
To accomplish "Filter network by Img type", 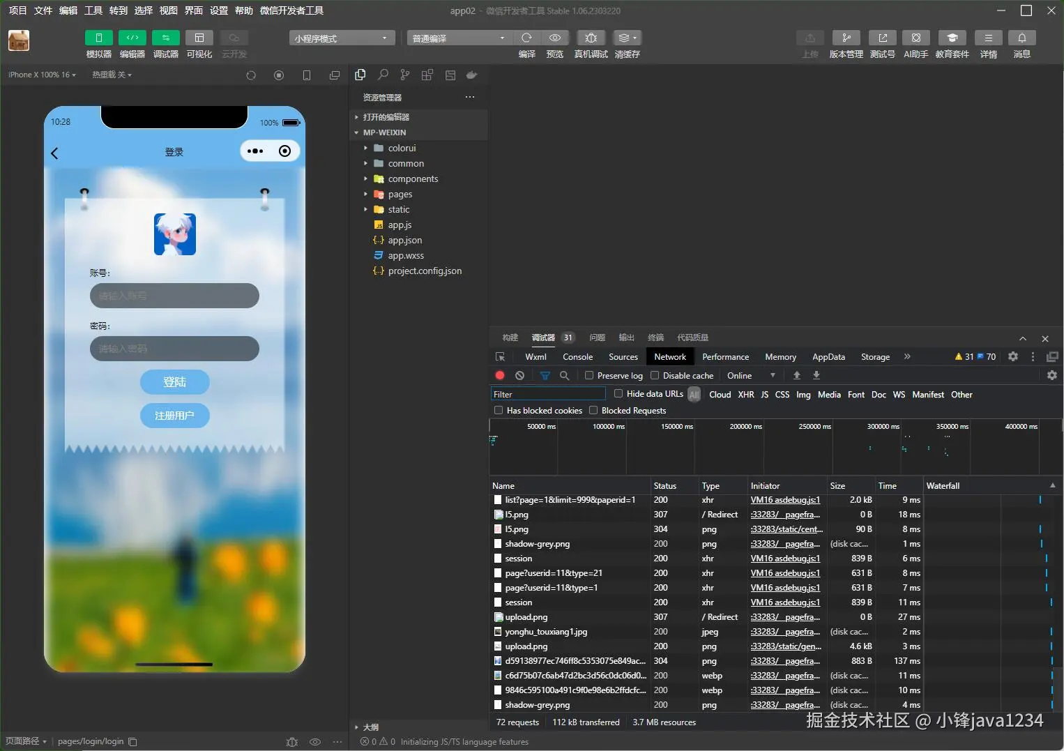I will (803, 394).
